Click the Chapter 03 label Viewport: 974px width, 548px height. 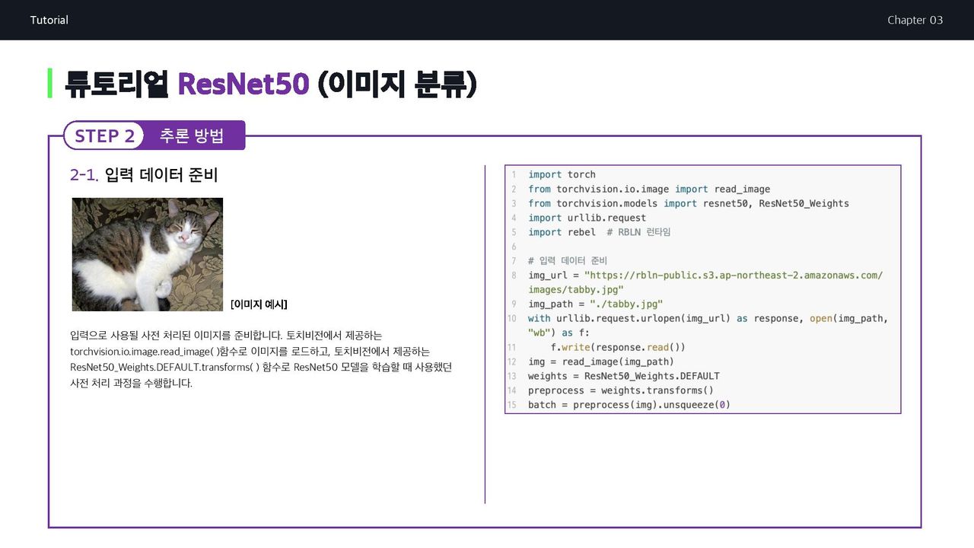click(915, 20)
